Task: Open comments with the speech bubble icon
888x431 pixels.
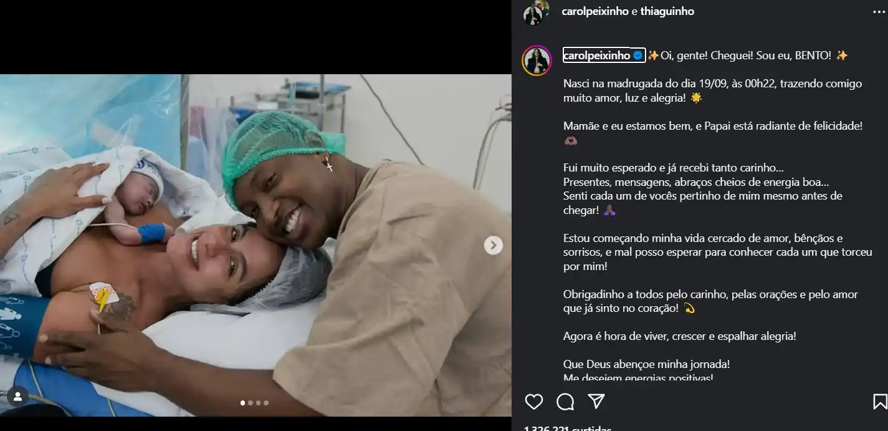Action: tap(565, 402)
